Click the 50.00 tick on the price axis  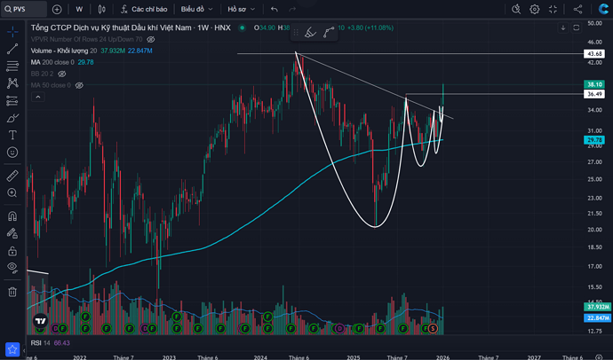tap(594, 23)
